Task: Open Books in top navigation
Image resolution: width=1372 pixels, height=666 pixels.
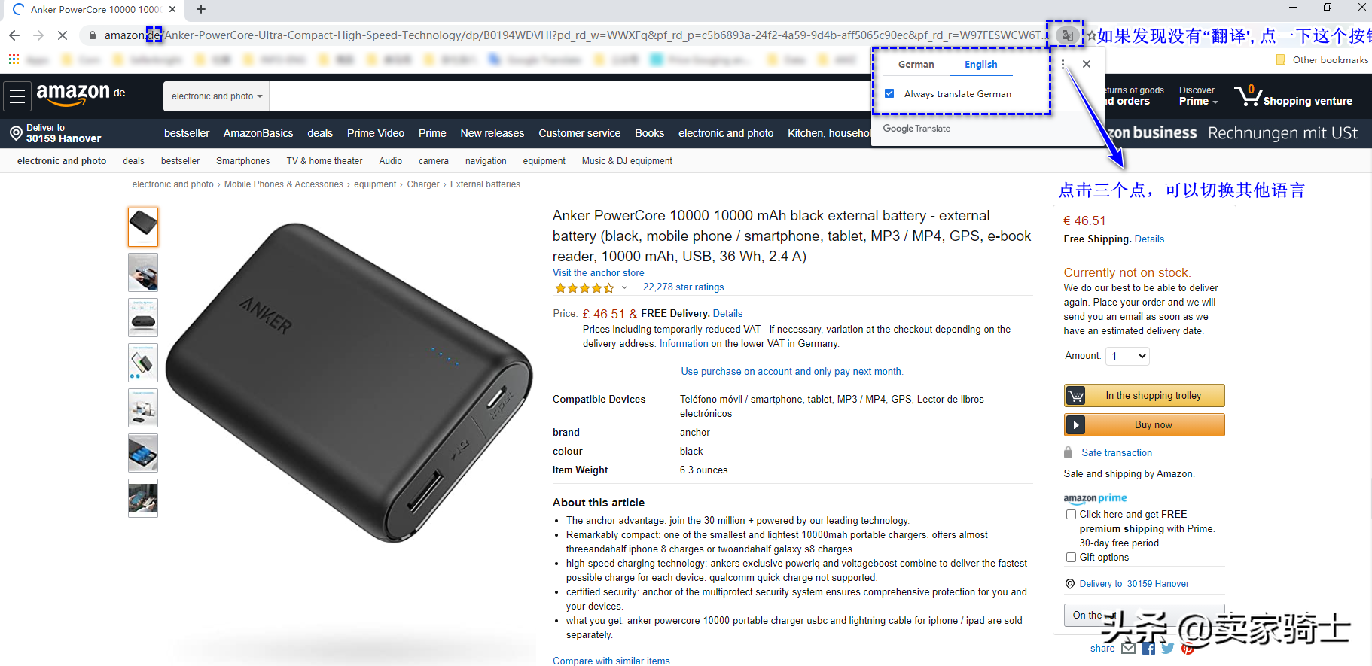Action: [x=649, y=133]
